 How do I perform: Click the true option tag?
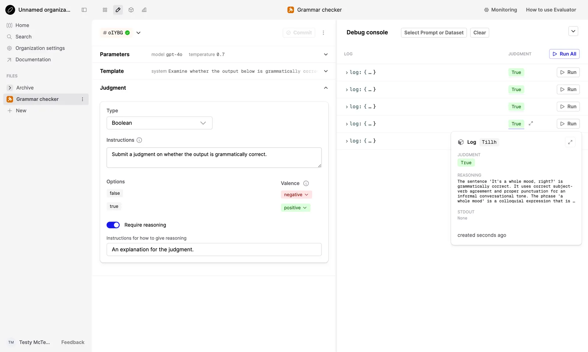pyautogui.click(x=114, y=206)
